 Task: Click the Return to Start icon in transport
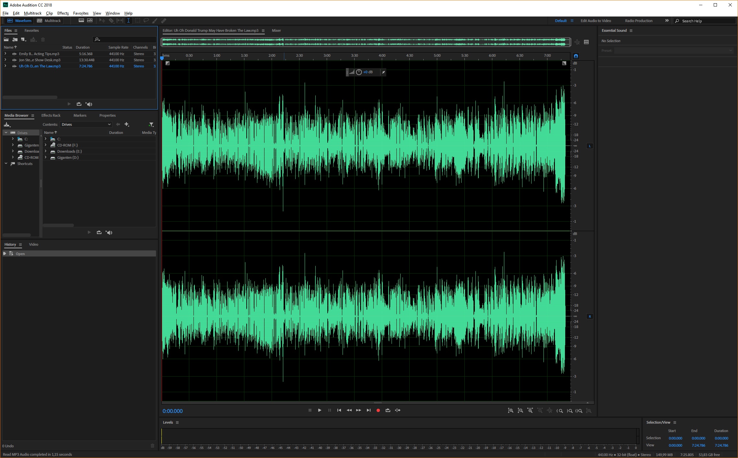339,410
